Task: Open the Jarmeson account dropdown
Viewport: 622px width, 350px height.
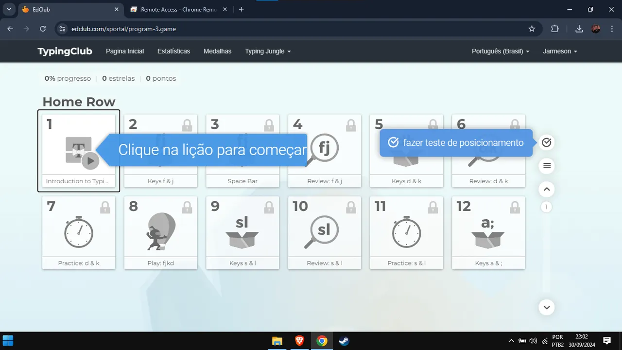Action: click(x=560, y=51)
